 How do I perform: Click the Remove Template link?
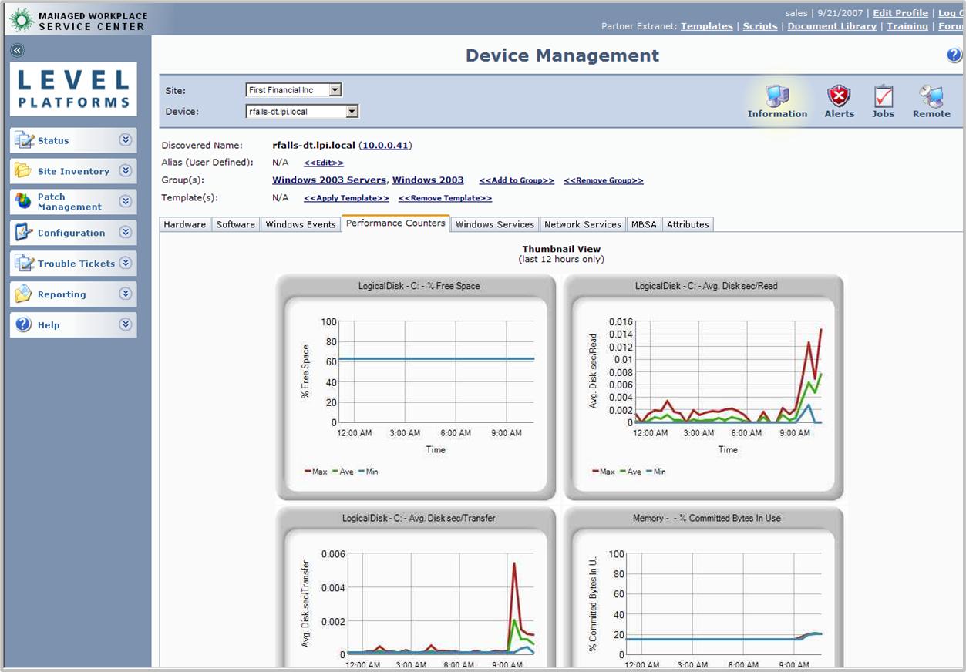pyautogui.click(x=445, y=198)
